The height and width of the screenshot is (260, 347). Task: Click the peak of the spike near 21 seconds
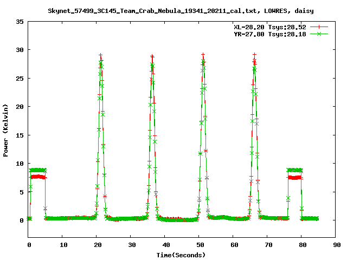[101, 55]
